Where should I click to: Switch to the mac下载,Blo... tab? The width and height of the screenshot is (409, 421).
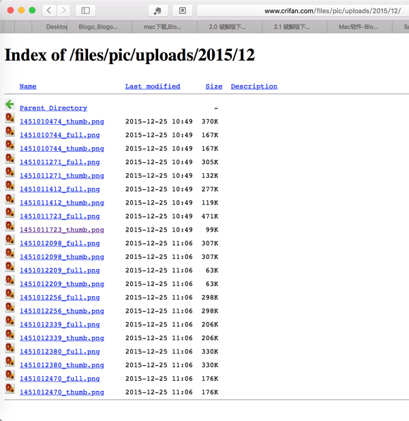(x=164, y=27)
